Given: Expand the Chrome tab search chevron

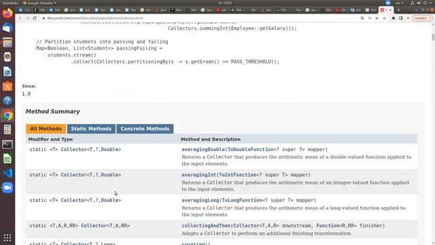Looking at the screenshot, I should point(416,10).
